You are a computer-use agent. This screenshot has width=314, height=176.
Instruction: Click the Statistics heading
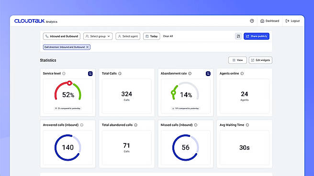(48, 60)
